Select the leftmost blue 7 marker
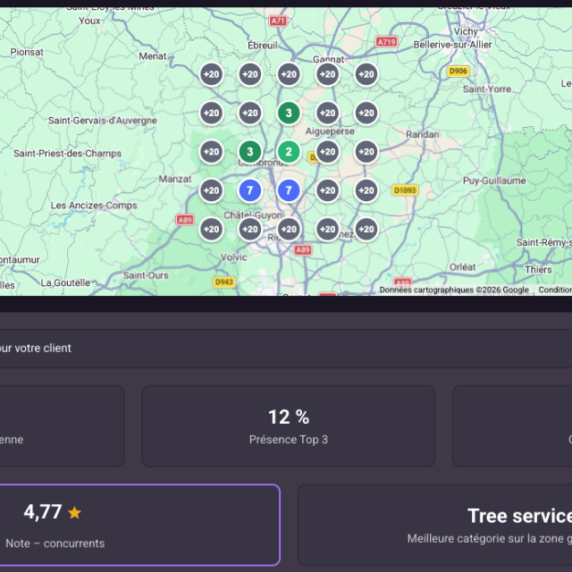 click(249, 190)
